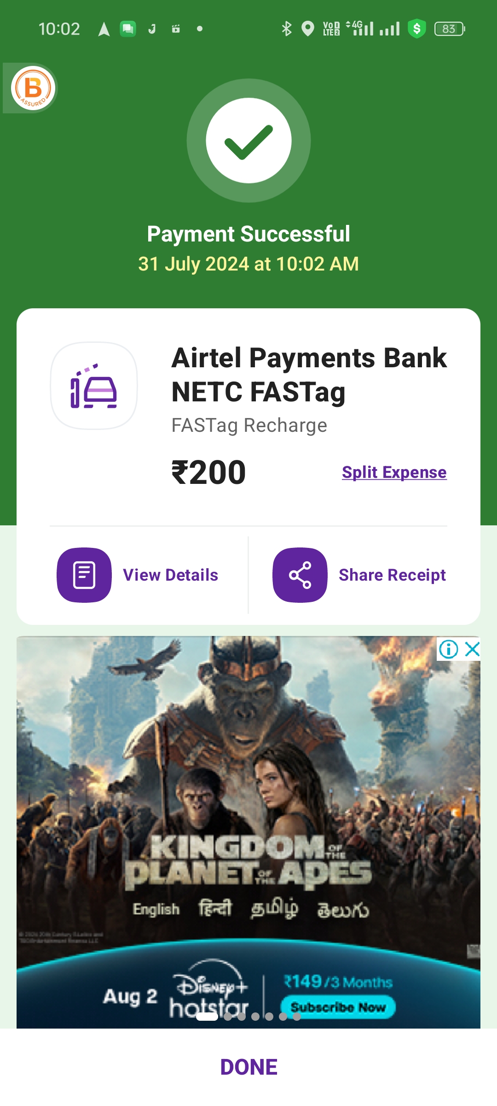This screenshot has height=1106, width=497.
Task: Tap the battery indicator in status bar
Action: click(450, 29)
